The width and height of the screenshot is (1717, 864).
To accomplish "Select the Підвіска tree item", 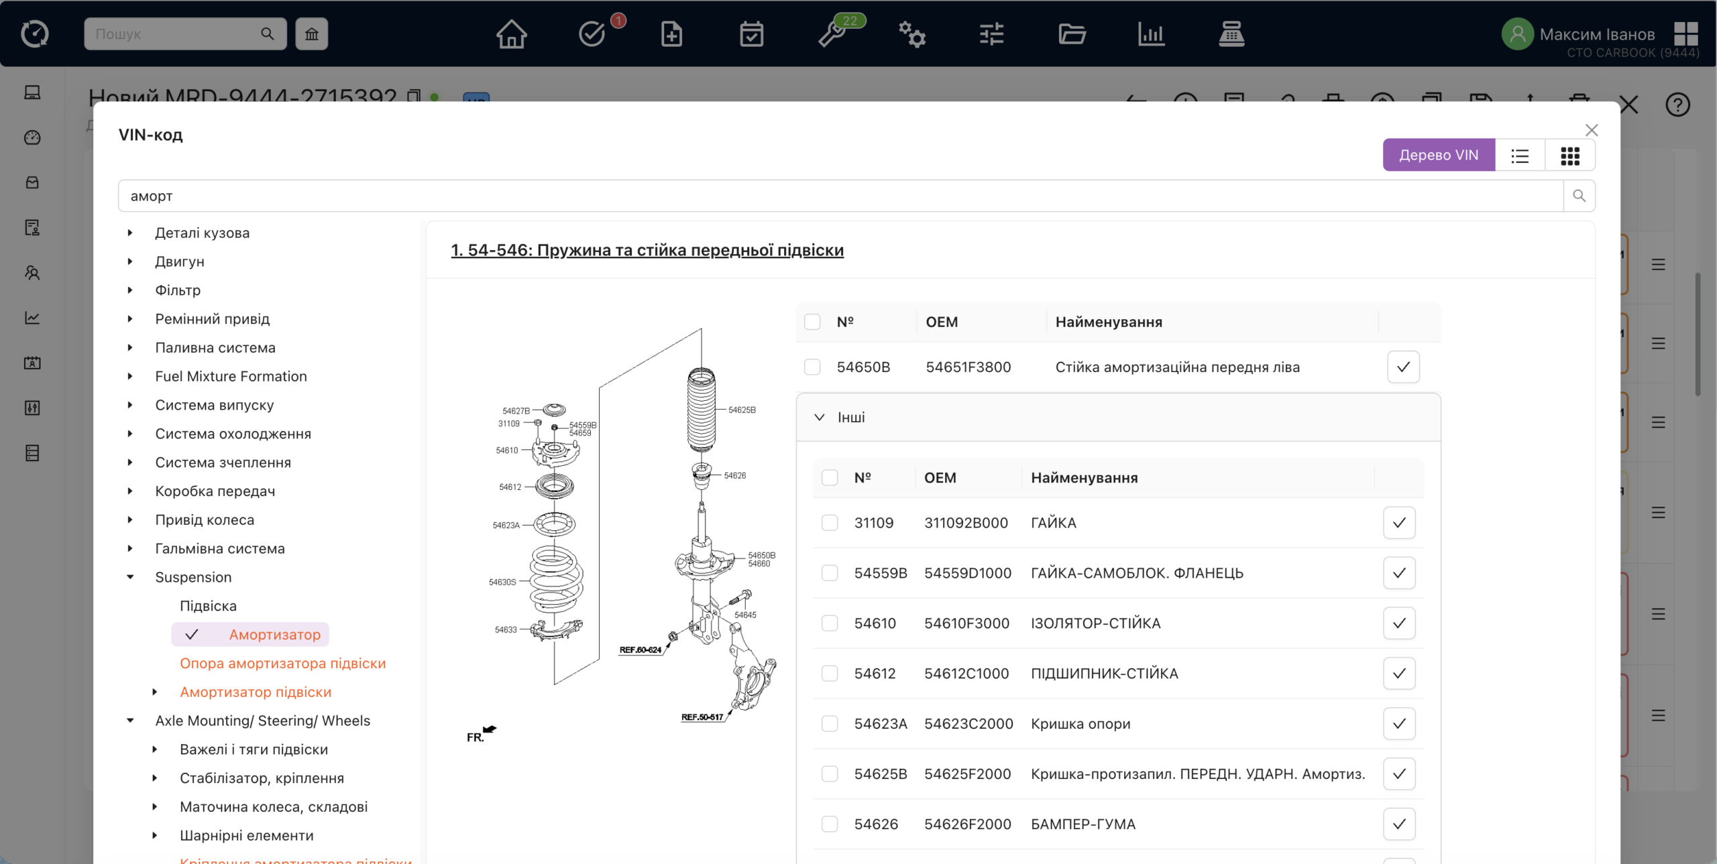I will [x=208, y=606].
